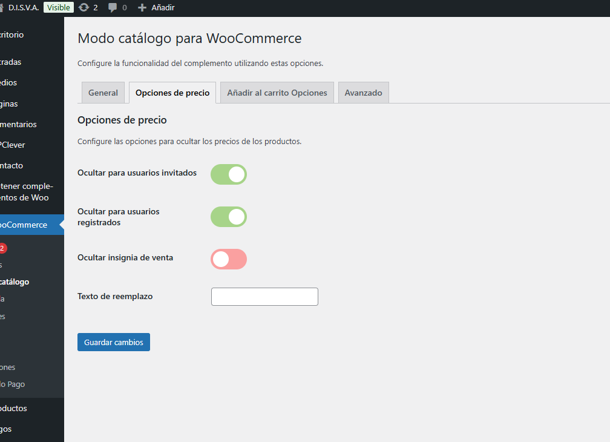Open the D.I.S.V.A. site name link
Screen dimensions: 610x442
click(x=24, y=7)
